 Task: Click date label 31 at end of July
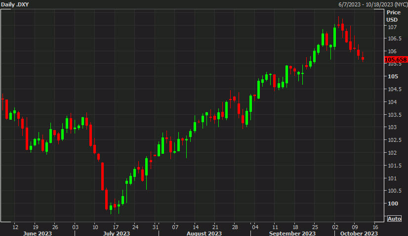click(155, 227)
